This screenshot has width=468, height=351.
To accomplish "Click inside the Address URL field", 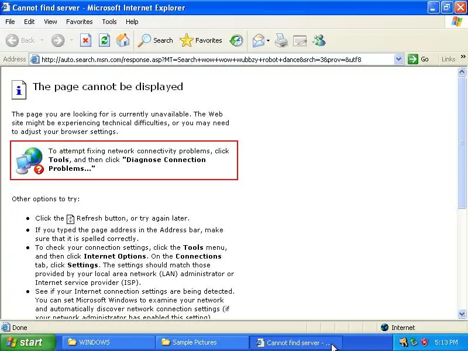I will [216, 60].
